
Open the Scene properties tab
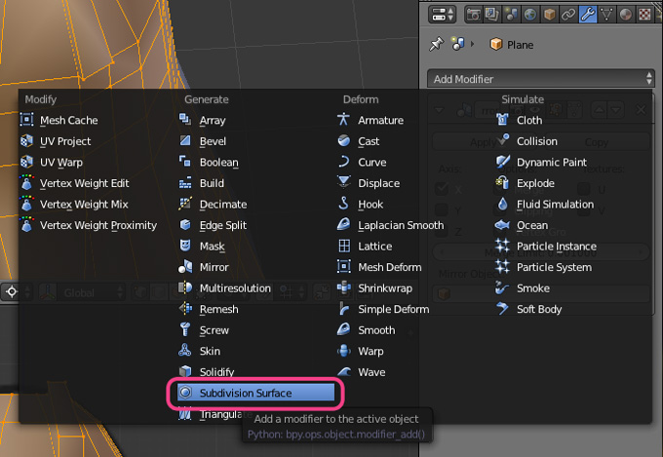(511, 15)
